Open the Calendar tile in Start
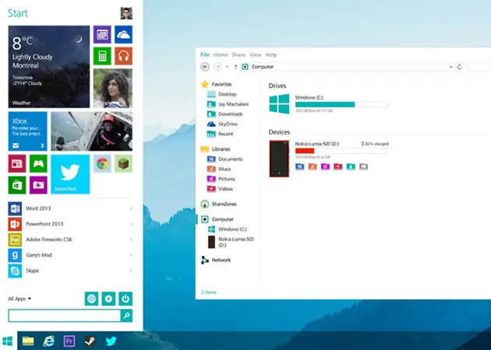Viewport: 491px width, 350px height. coord(102,34)
